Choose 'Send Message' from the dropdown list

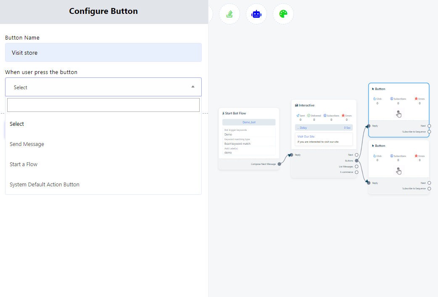click(27, 144)
